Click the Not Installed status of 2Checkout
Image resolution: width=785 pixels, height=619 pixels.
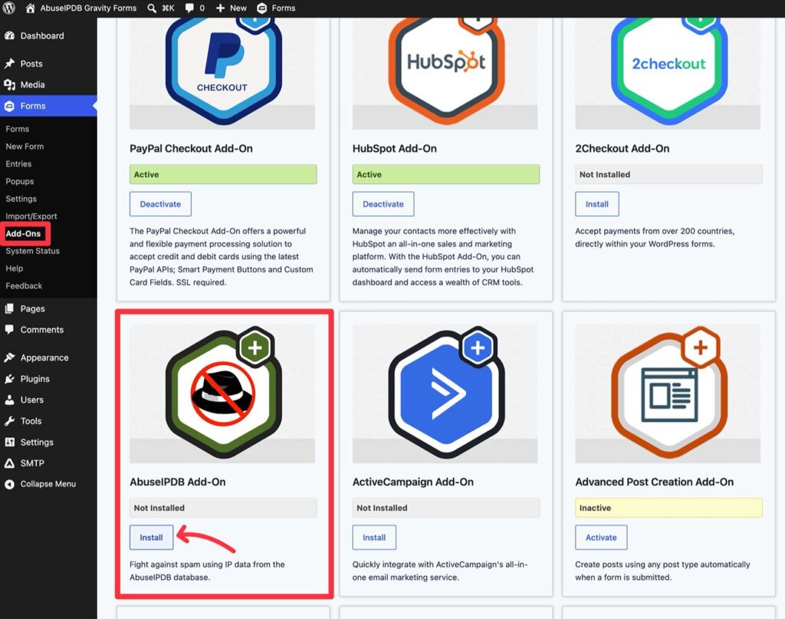point(668,174)
